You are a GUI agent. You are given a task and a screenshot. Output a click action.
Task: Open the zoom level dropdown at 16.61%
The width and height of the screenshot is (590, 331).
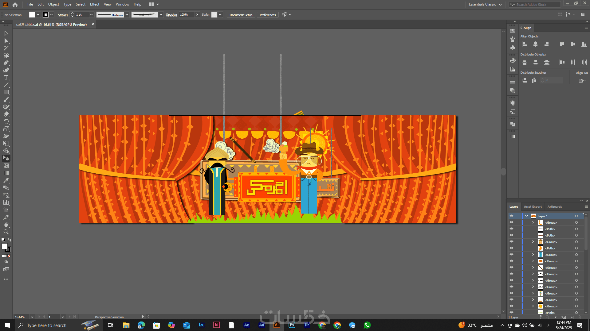[32, 317]
